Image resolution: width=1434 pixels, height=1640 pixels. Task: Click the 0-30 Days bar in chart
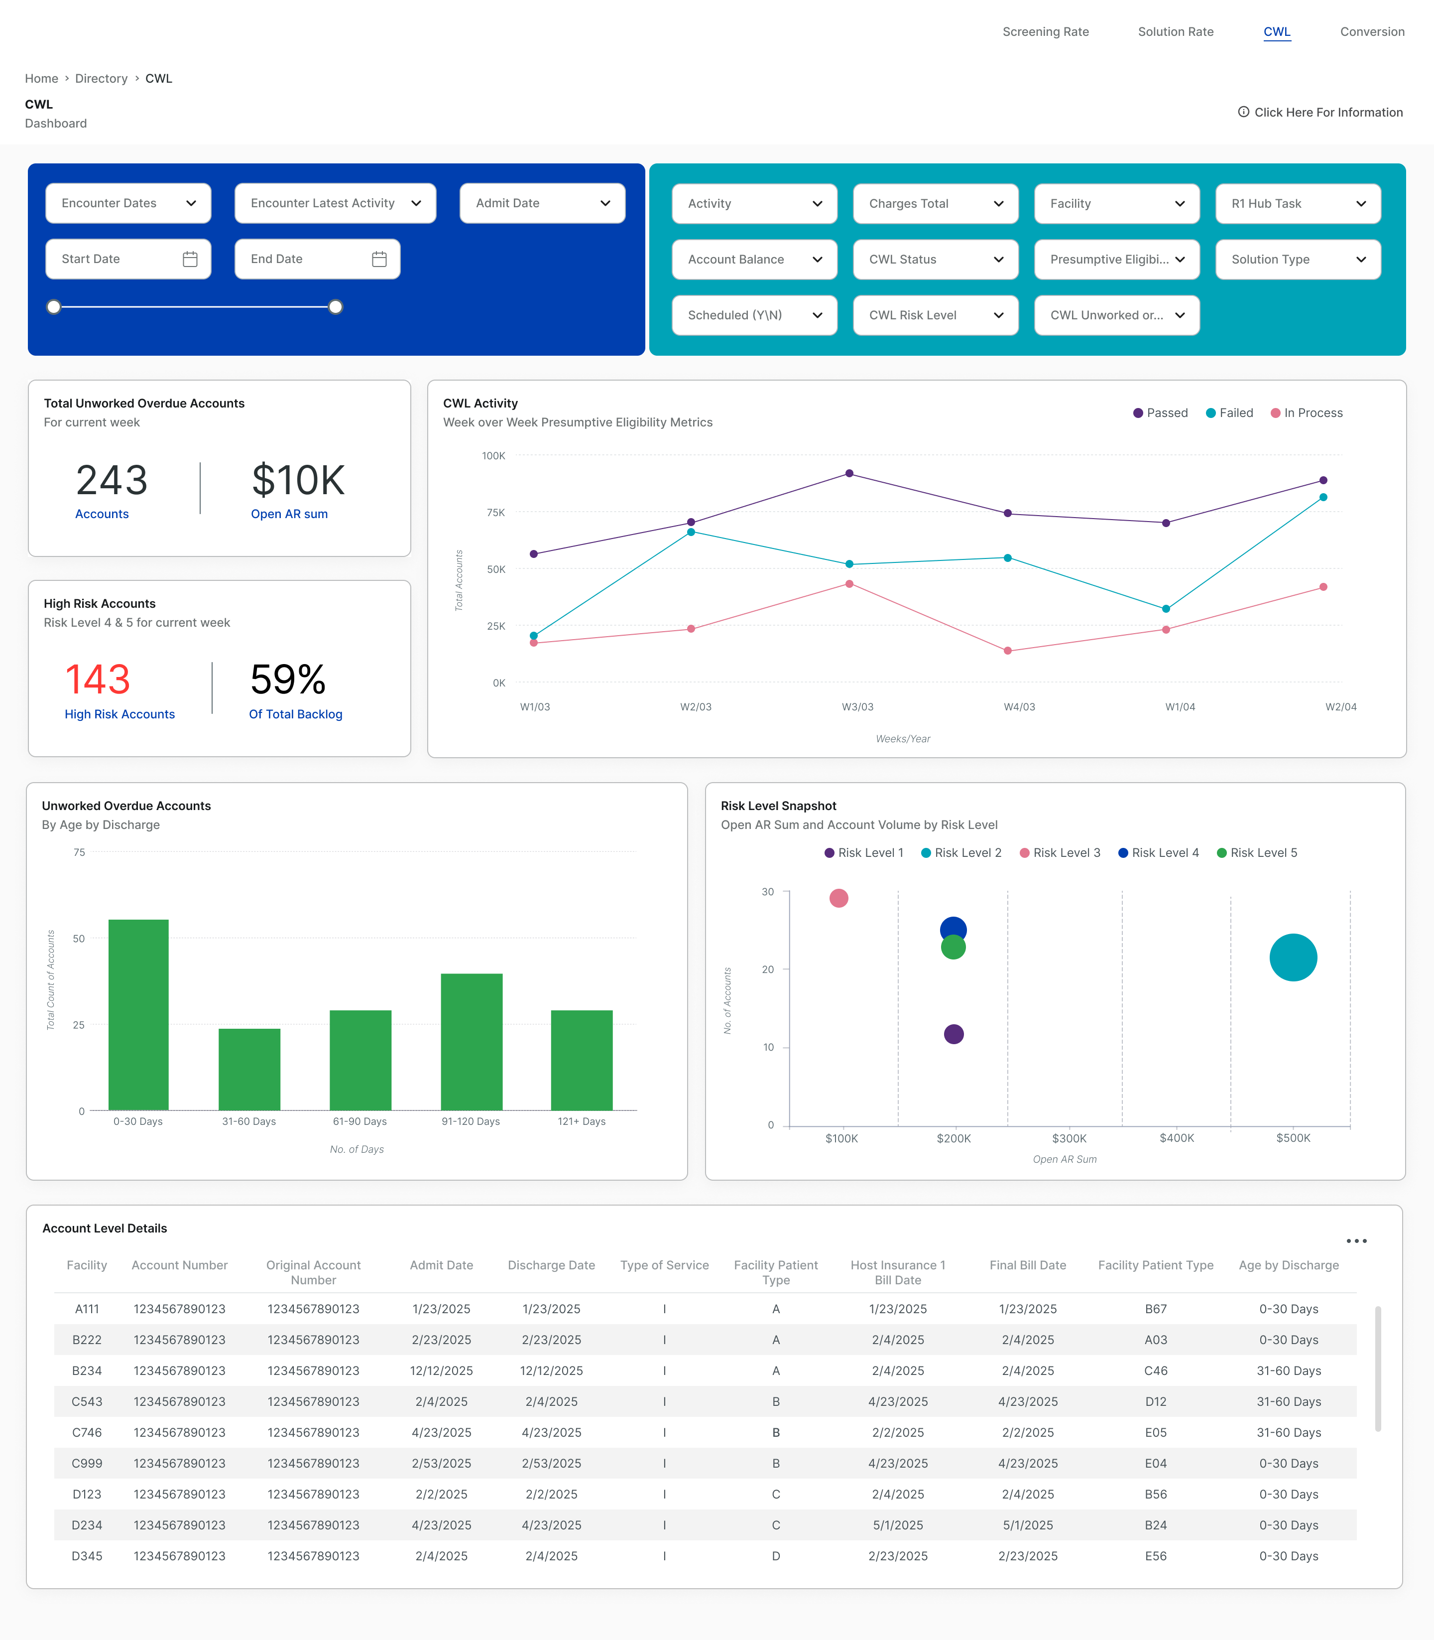[138, 1015]
